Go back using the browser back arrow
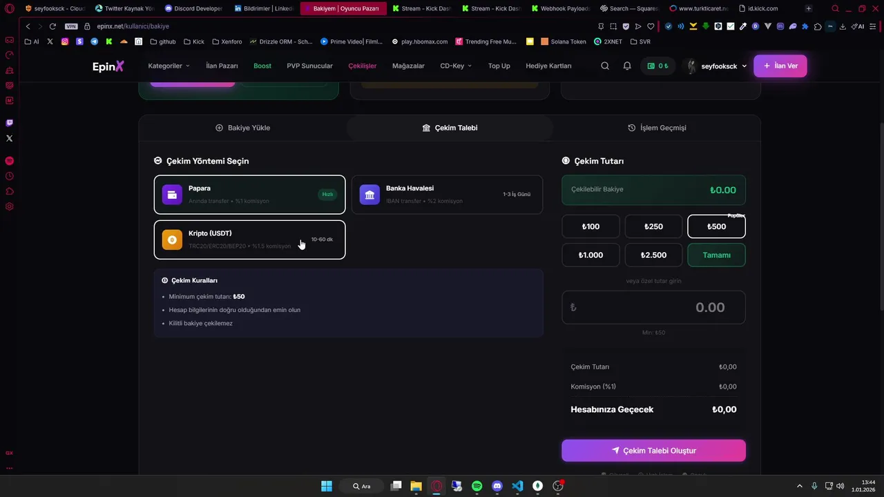This screenshot has height=497, width=884. click(28, 26)
